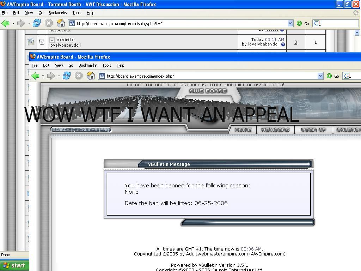Go Home in the Terminal Booth window

point(61,23)
